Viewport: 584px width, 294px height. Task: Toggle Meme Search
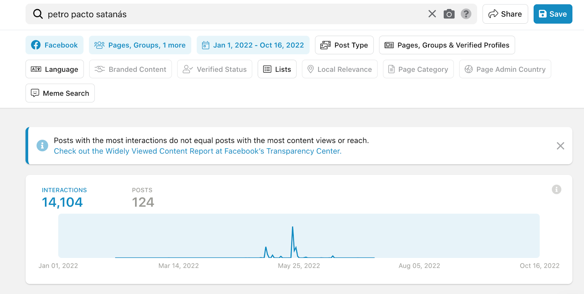point(60,93)
